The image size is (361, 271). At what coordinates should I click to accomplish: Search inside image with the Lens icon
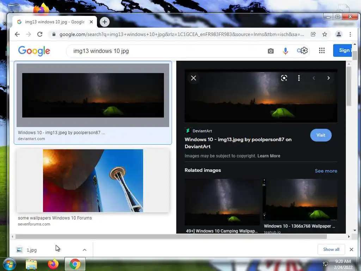[284, 78]
